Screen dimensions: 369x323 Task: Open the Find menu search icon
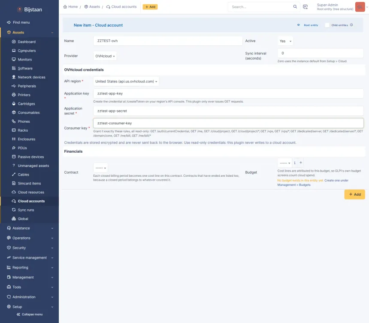point(9,22)
